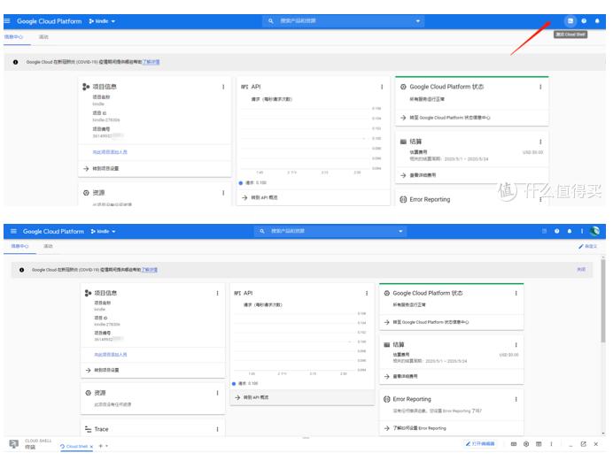Activate Cloud Shell icon in upper screenshot

570,21
